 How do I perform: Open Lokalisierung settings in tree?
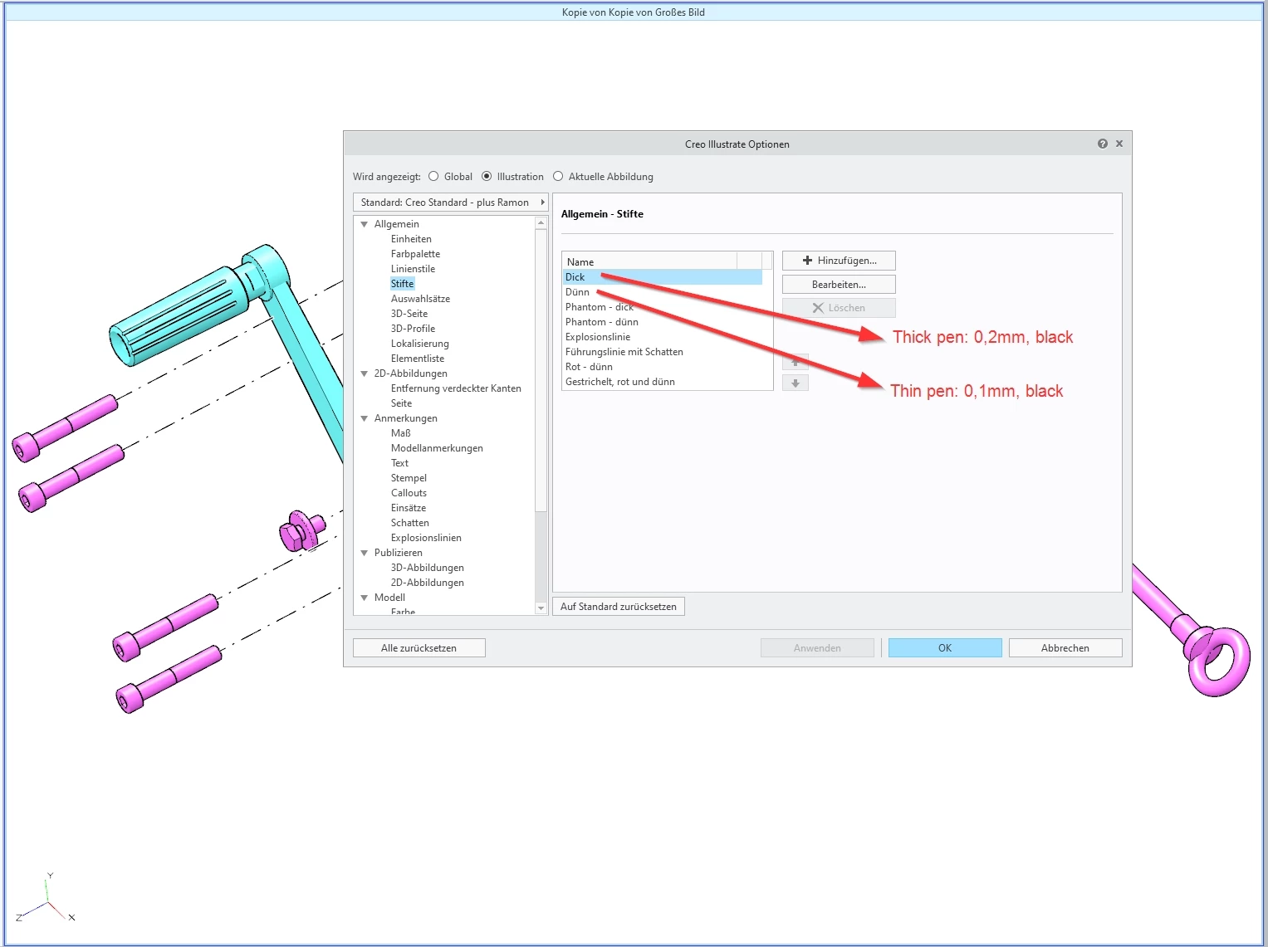(419, 344)
